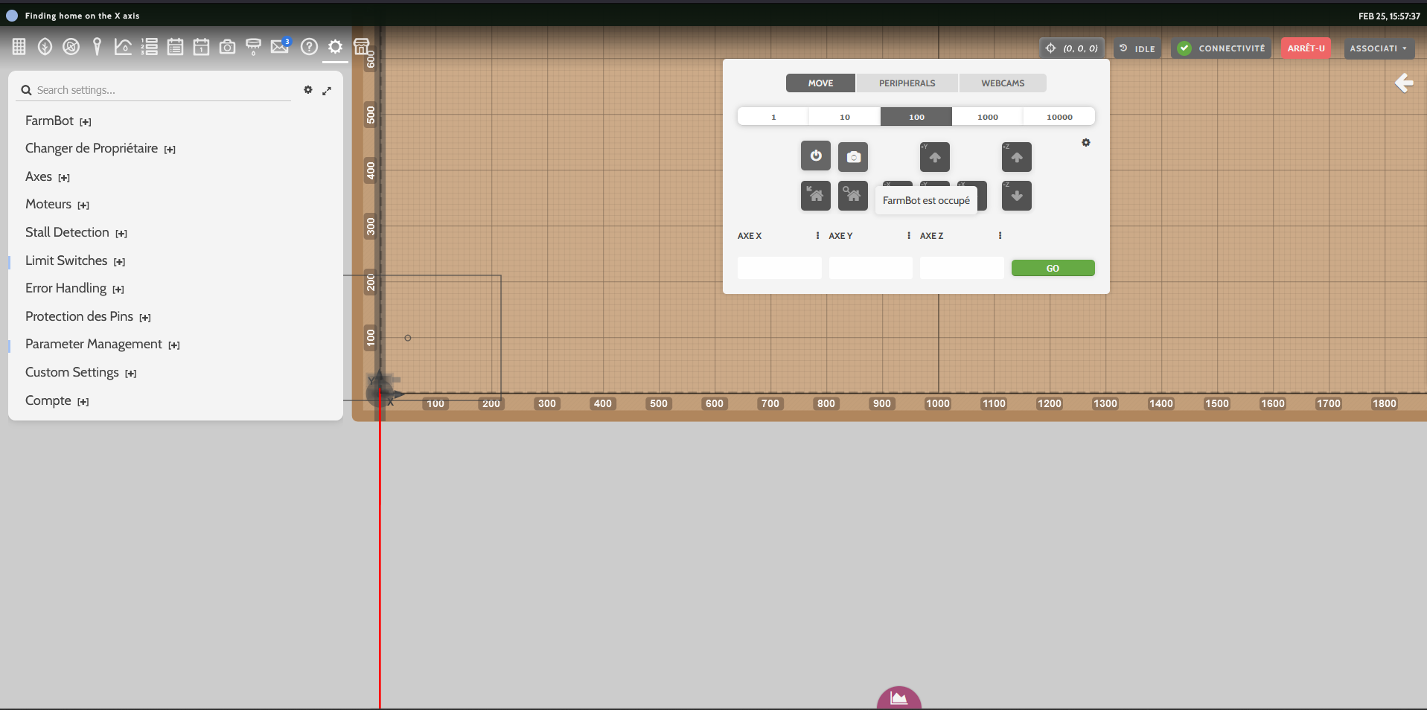This screenshot has height=710, width=1427.
Task: Expand the Protection des Pins section
Action: [x=88, y=316]
